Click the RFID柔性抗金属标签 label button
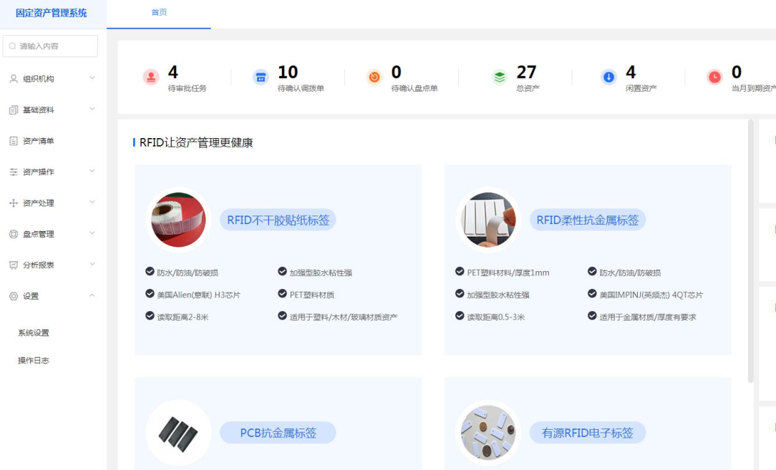776x470 pixels. [588, 220]
